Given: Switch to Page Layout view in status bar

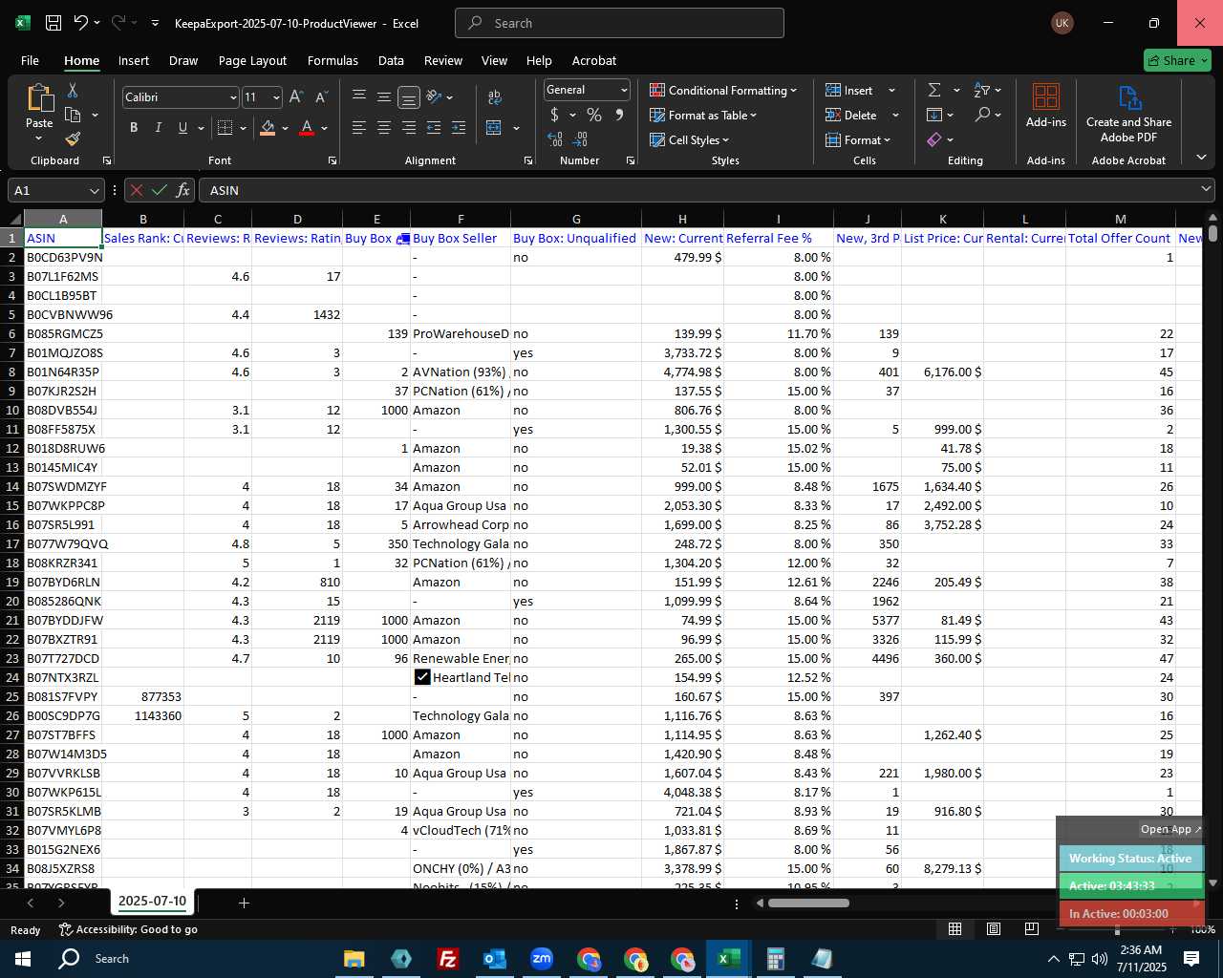Looking at the screenshot, I should [x=994, y=929].
